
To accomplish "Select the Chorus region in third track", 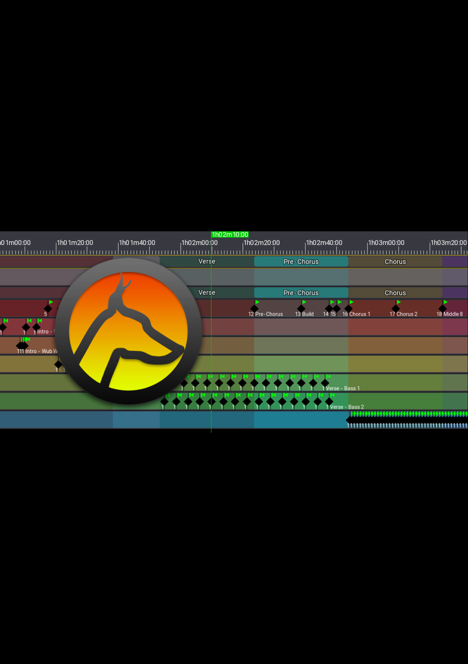I will point(395,293).
